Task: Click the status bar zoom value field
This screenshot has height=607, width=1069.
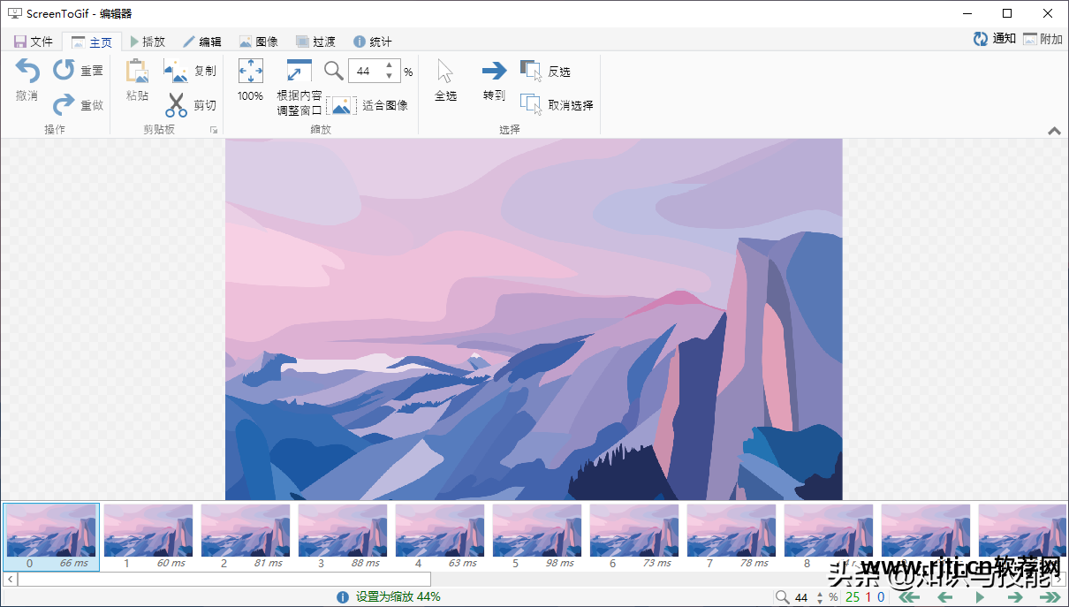Action: pos(802,597)
